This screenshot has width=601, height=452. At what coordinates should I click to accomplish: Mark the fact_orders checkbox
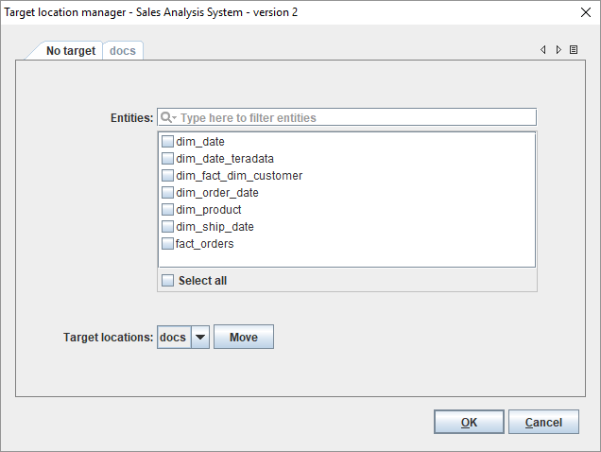[167, 244]
